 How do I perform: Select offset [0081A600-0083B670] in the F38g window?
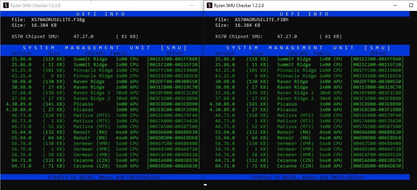[x=173, y=160]
